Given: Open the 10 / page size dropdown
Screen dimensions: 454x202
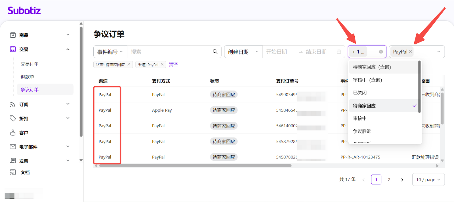Looking at the screenshot, I should 428,180.
